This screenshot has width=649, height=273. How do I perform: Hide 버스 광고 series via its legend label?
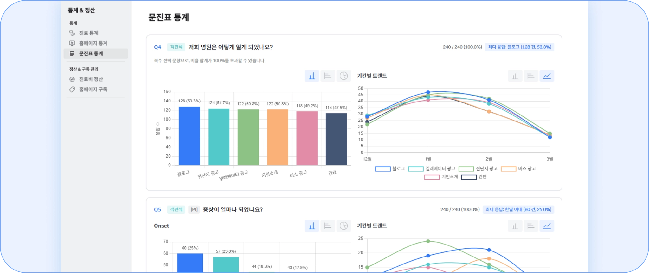coord(527,169)
